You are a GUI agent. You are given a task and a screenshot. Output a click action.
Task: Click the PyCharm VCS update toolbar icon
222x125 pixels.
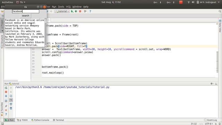pyautogui.click(x=85, y=11)
